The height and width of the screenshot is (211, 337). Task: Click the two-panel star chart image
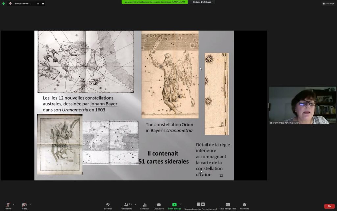111,143
